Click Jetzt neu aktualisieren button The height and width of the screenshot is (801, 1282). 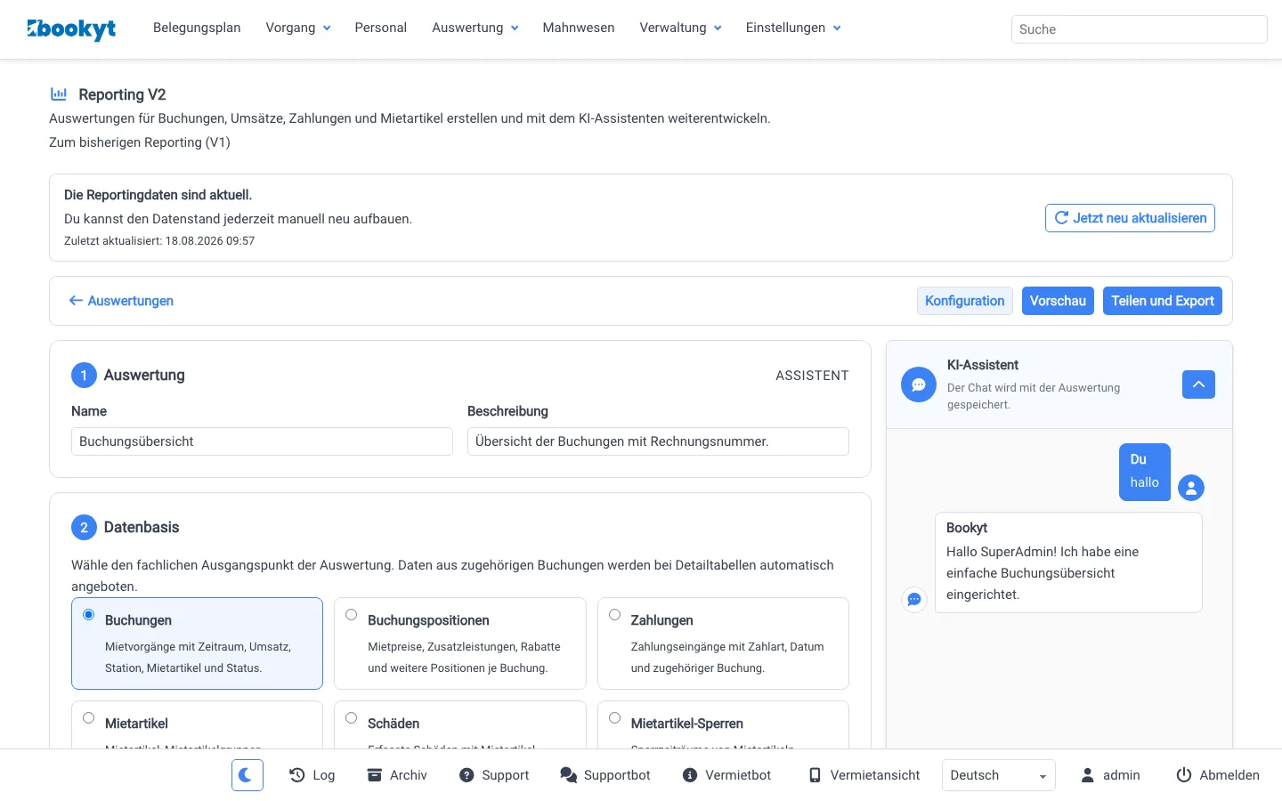pyautogui.click(x=1130, y=218)
